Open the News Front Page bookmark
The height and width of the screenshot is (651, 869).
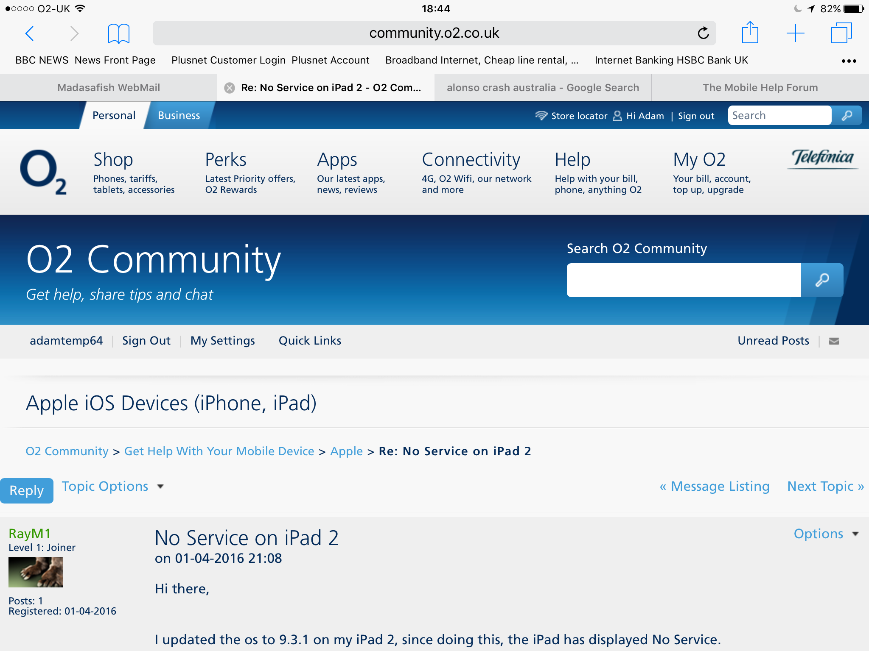coord(115,60)
